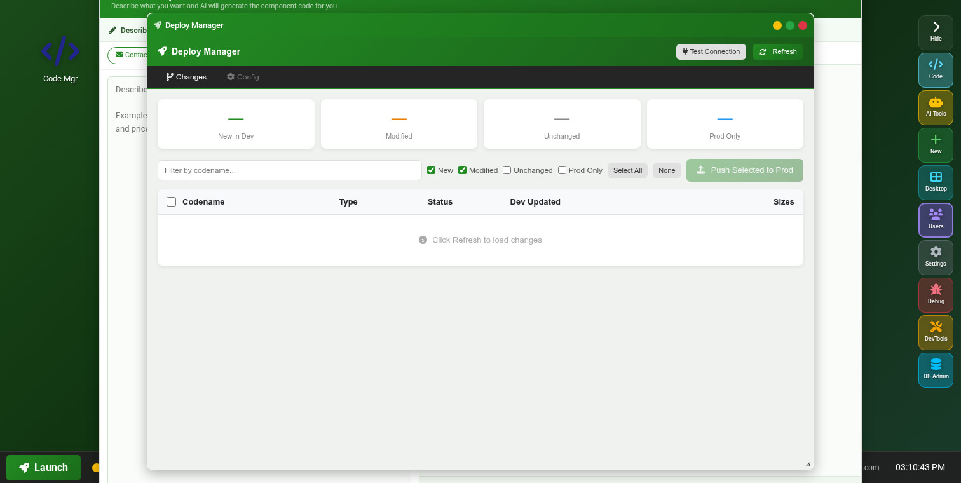Image resolution: width=961 pixels, height=483 pixels.
Task: Open Settings from the sidebar
Action: click(936, 257)
